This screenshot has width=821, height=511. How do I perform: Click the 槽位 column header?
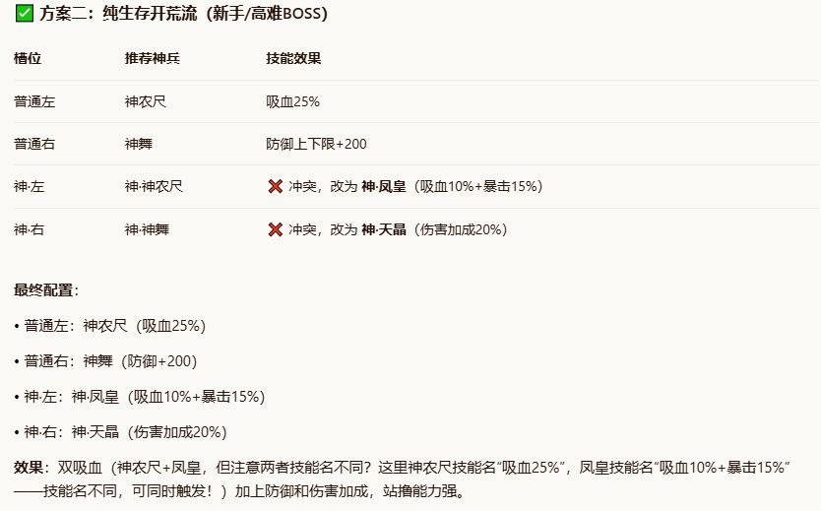28,58
